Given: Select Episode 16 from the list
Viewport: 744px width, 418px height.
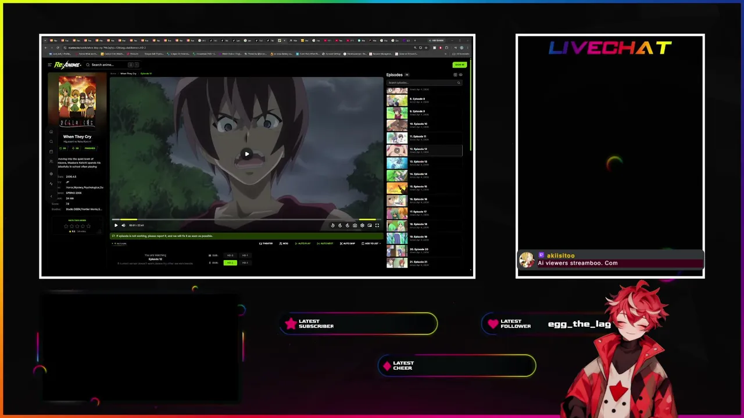Looking at the screenshot, I should 424,201.
